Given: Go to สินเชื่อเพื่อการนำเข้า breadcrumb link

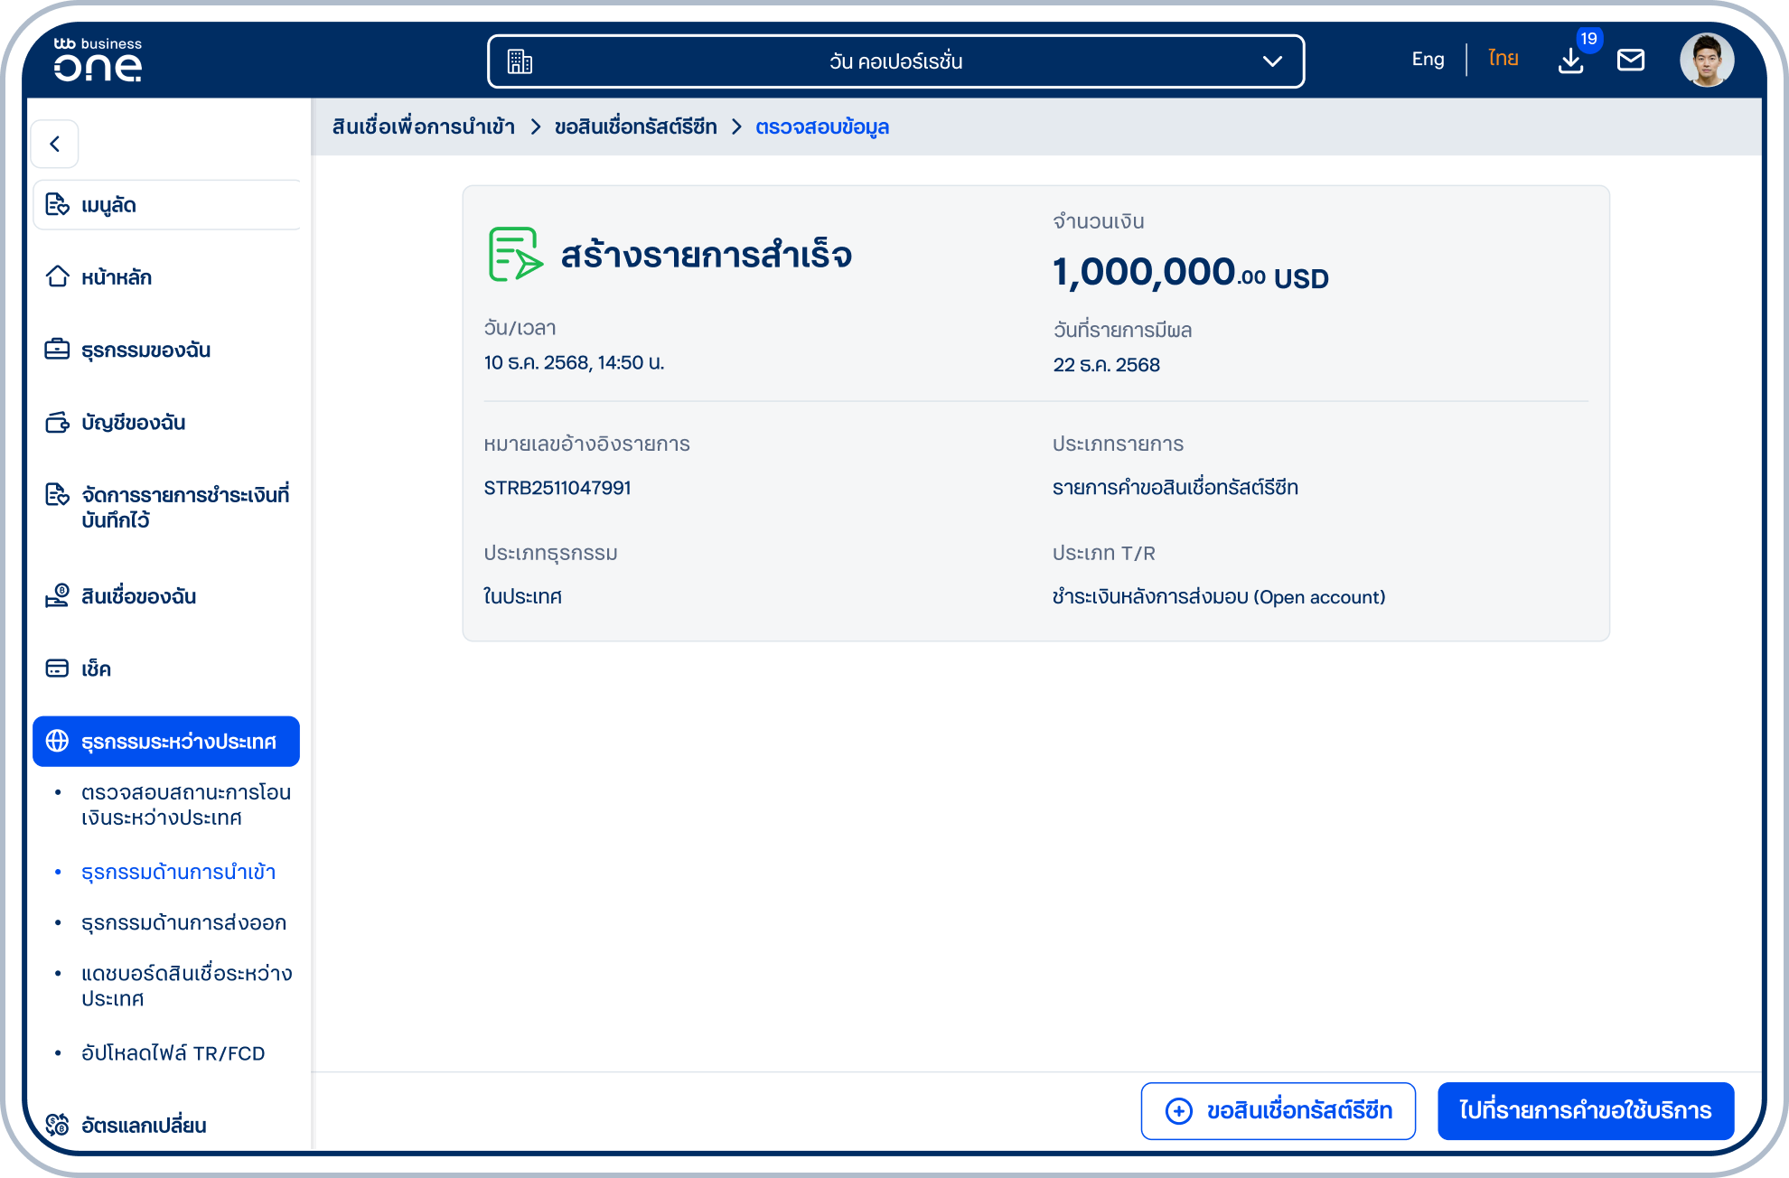Looking at the screenshot, I should [x=424, y=126].
